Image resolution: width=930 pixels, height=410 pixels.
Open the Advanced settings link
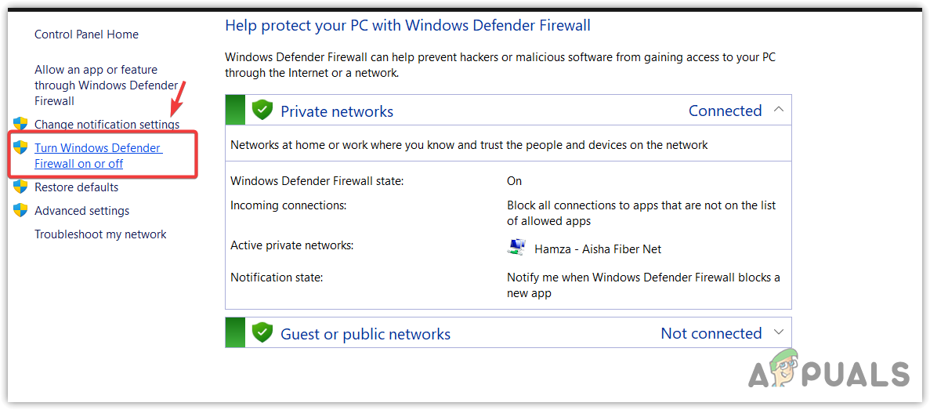(x=81, y=211)
